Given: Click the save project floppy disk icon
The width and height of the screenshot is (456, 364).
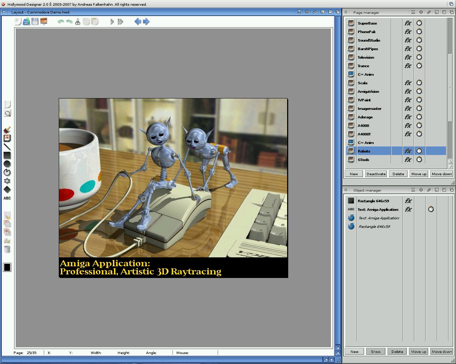Looking at the screenshot, I should pos(35,22).
